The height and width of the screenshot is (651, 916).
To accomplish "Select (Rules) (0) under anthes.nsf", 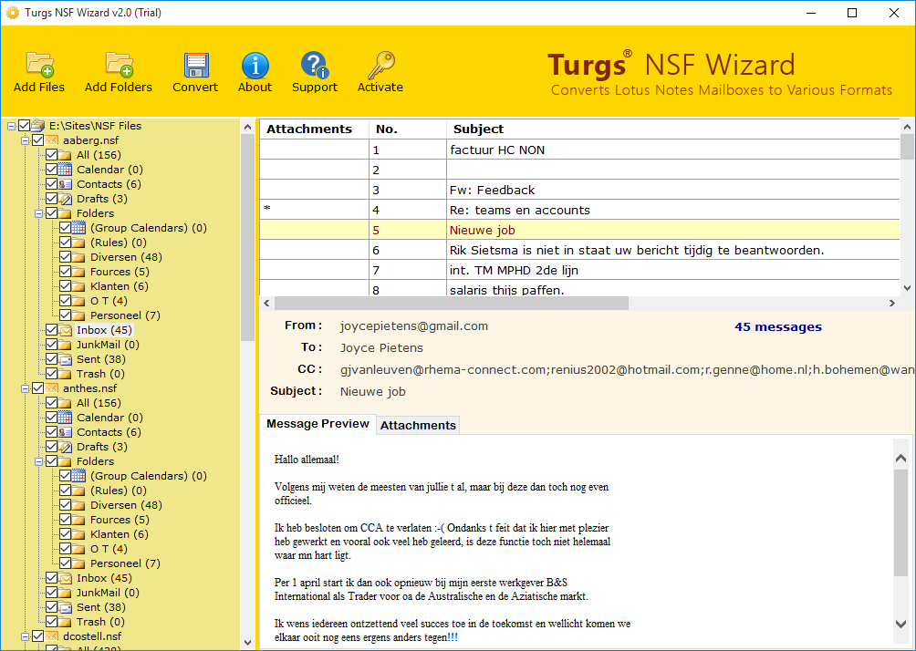I will pyautogui.click(x=119, y=491).
